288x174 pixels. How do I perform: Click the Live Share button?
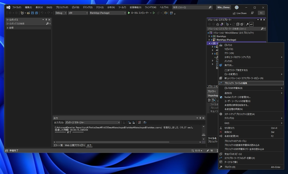point(240,13)
